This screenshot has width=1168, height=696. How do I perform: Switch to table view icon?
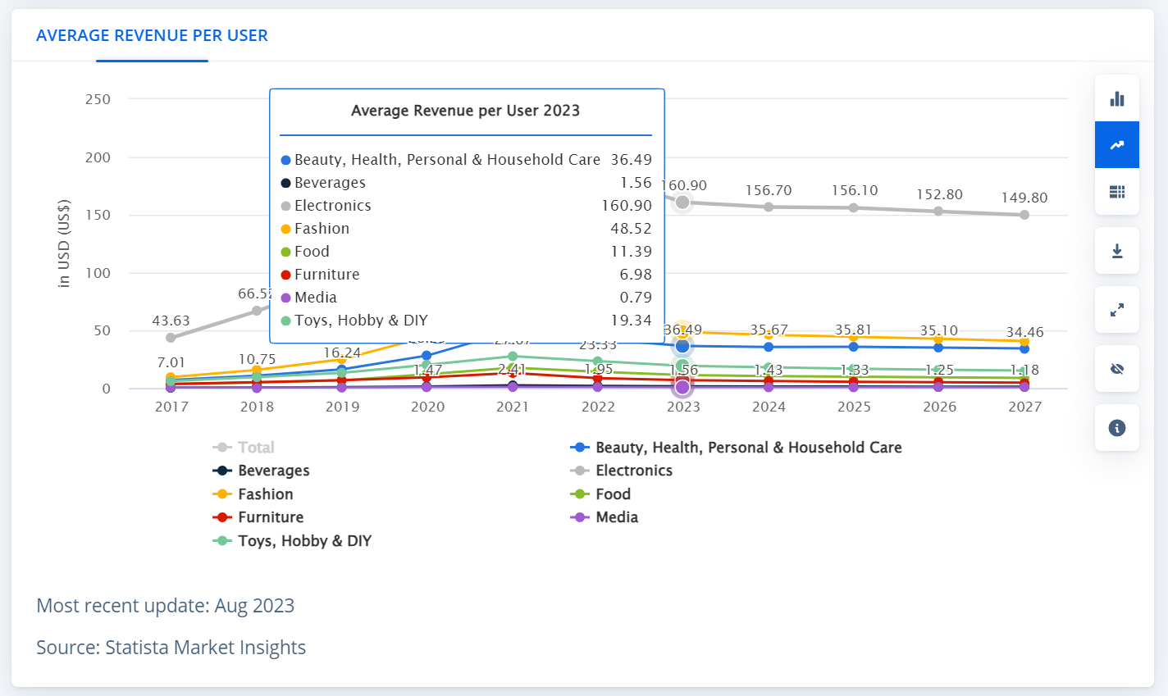(1116, 192)
